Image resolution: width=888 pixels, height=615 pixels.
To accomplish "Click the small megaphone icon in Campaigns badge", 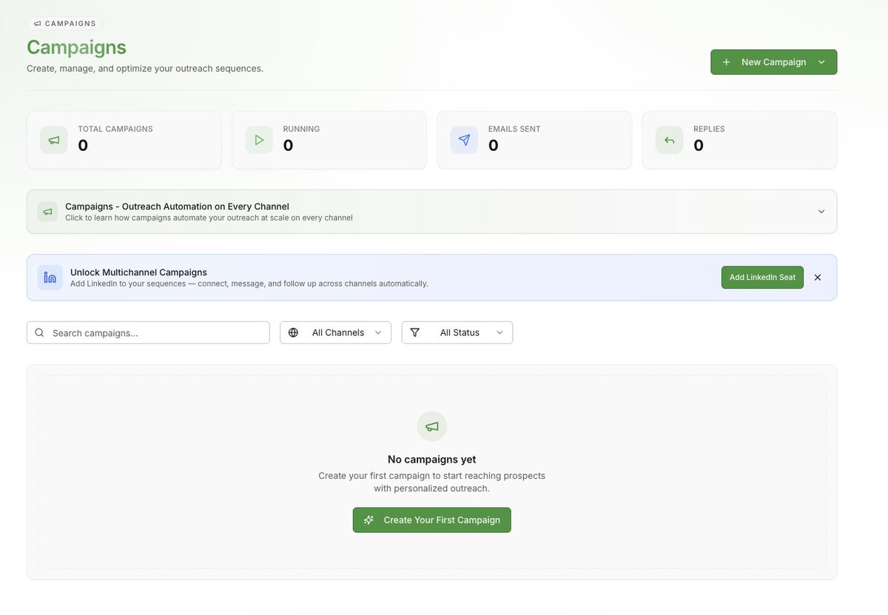I will pyautogui.click(x=37, y=24).
